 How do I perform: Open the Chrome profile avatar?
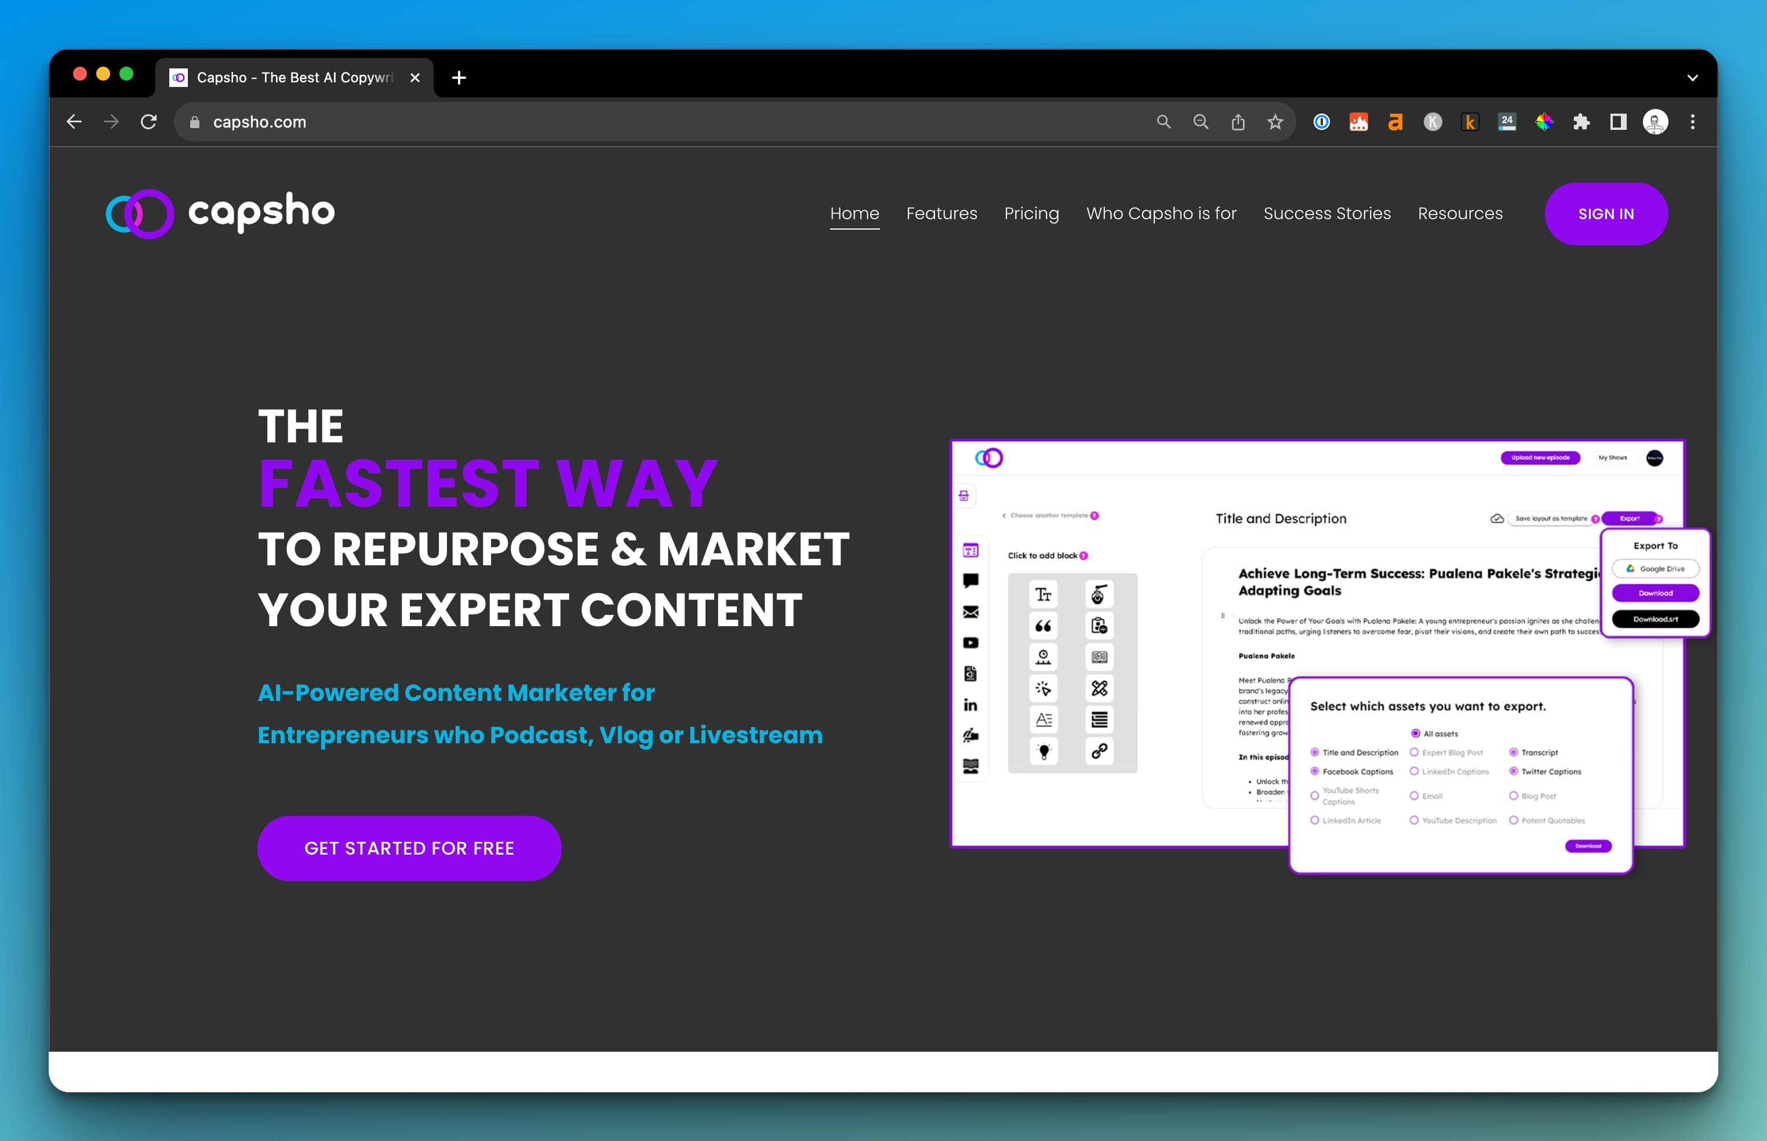(1655, 122)
